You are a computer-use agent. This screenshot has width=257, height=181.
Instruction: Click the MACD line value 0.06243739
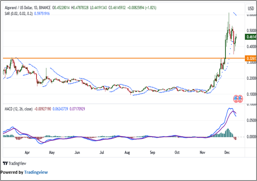coord(60,109)
